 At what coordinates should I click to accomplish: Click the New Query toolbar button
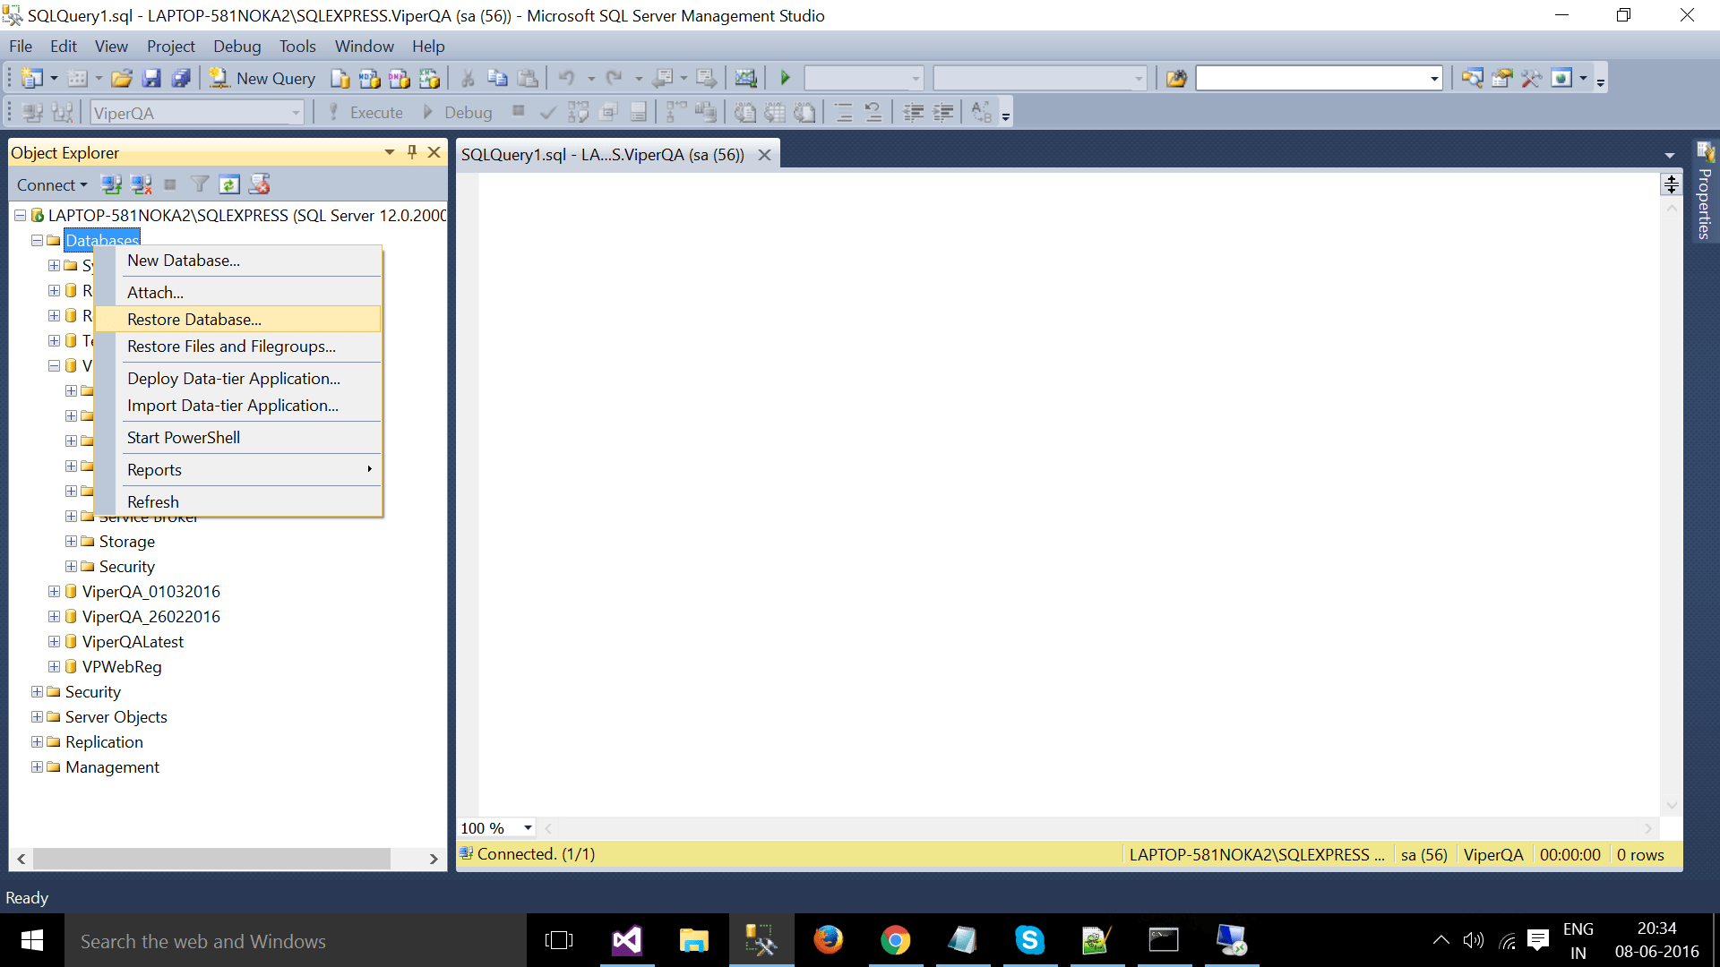point(262,79)
